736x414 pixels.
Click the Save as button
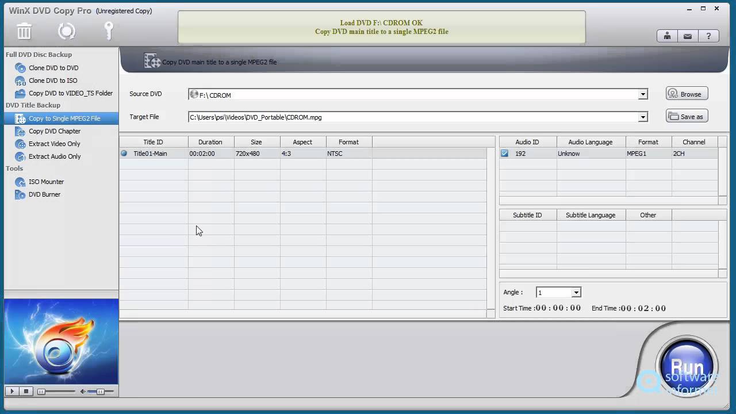click(687, 116)
